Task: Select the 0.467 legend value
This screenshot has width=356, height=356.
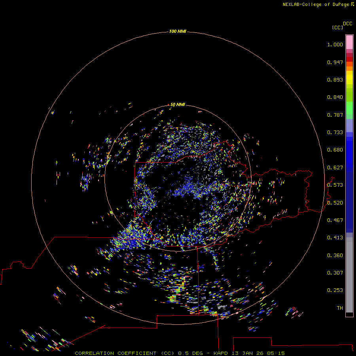Action: tap(335, 220)
